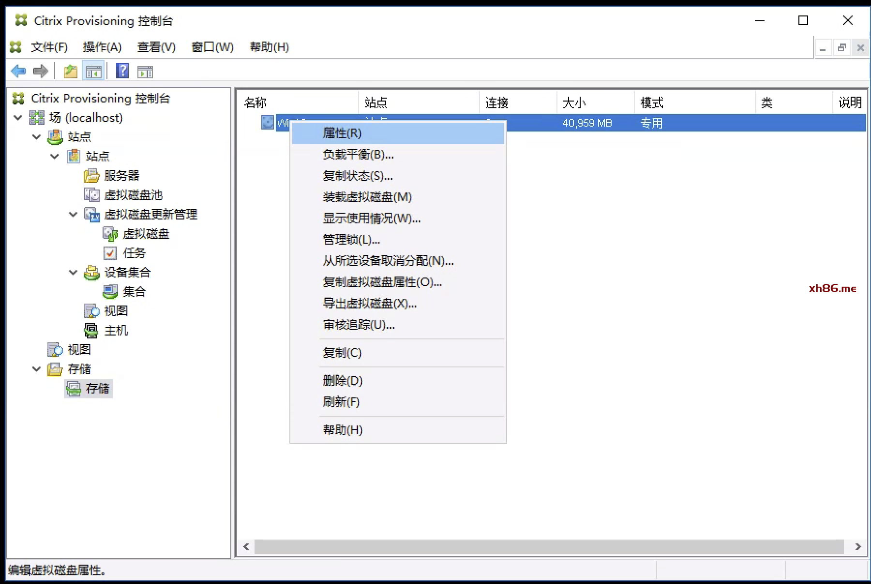
Task: Sort by the 模式 column header
Action: [x=694, y=102]
